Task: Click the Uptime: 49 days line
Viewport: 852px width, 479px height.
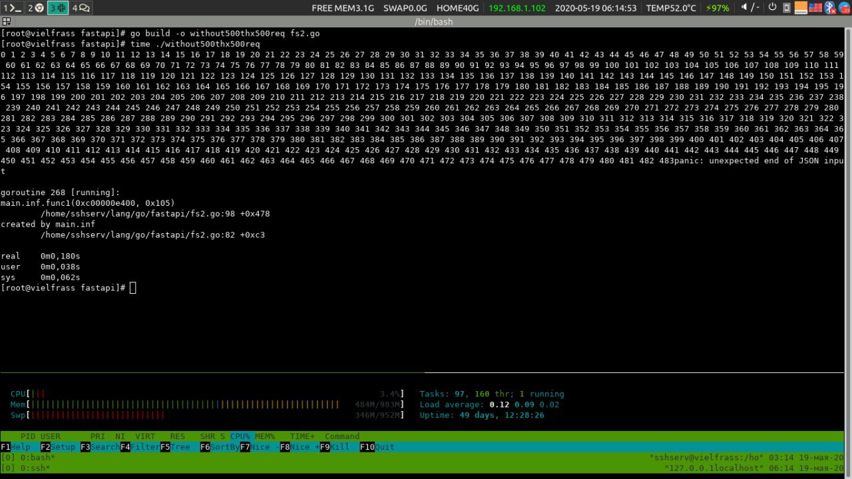Action: point(482,415)
